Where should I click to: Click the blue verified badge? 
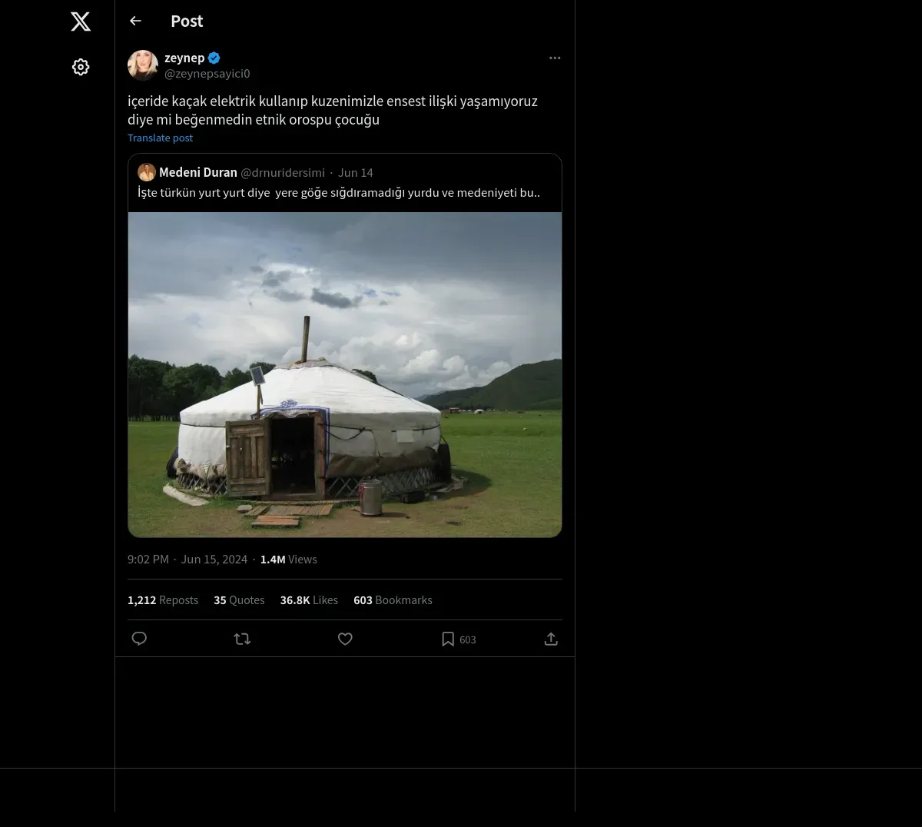click(x=214, y=58)
